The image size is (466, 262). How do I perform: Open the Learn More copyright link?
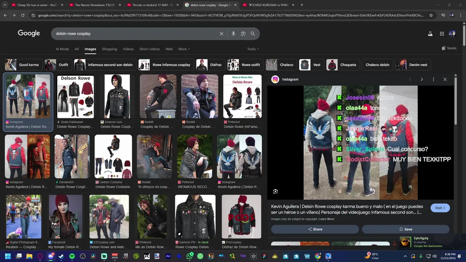click(x=326, y=219)
